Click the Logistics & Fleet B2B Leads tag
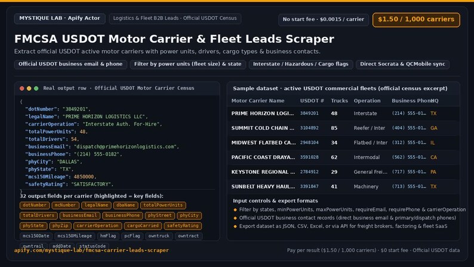474x267 pixels. pyautogui.click(x=175, y=18)
